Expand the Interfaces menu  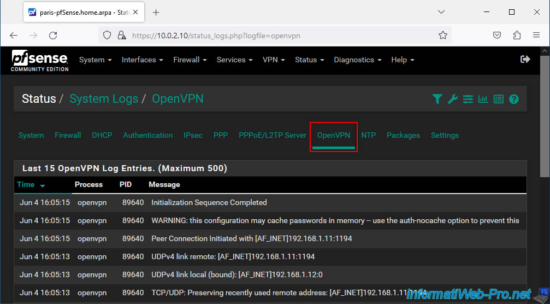pyautogui.click(x=143, y=60)
